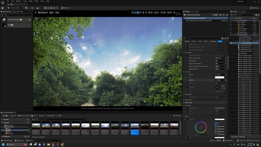Viewport: 261px width, 147px height.
Task: Open the camera speed setting
Action: [x=169, y=13]
